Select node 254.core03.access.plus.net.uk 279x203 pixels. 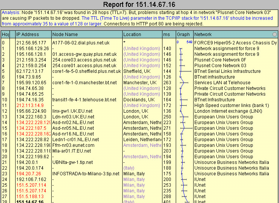pos(84,60)
